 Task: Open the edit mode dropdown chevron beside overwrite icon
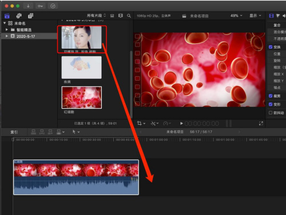pos(63,132)
